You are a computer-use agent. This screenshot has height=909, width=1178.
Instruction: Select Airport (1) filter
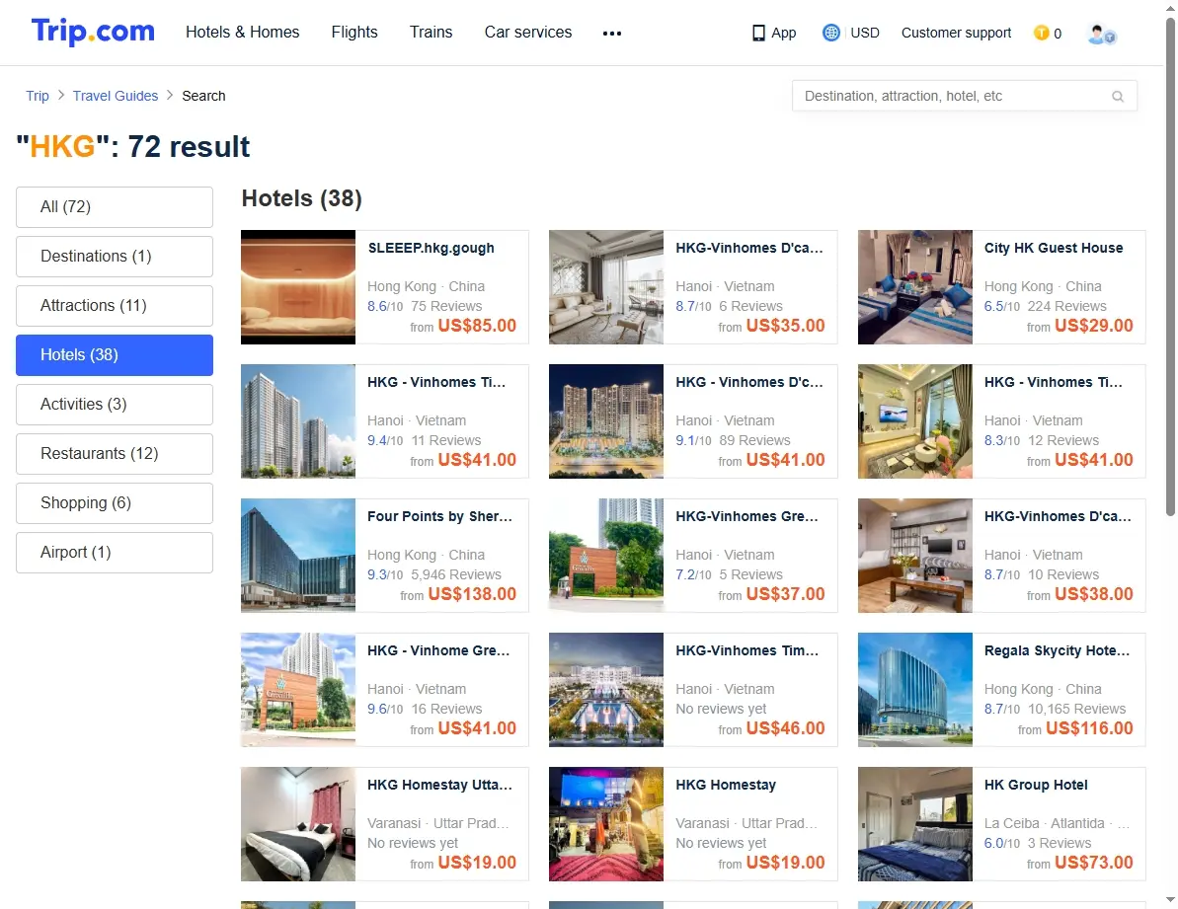[x=115, y=553]
